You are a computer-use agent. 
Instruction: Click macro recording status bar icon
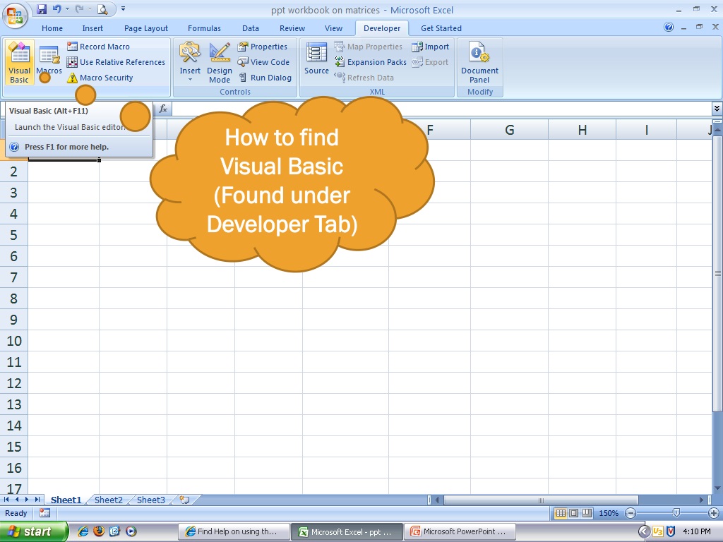[x=44, y=513]
